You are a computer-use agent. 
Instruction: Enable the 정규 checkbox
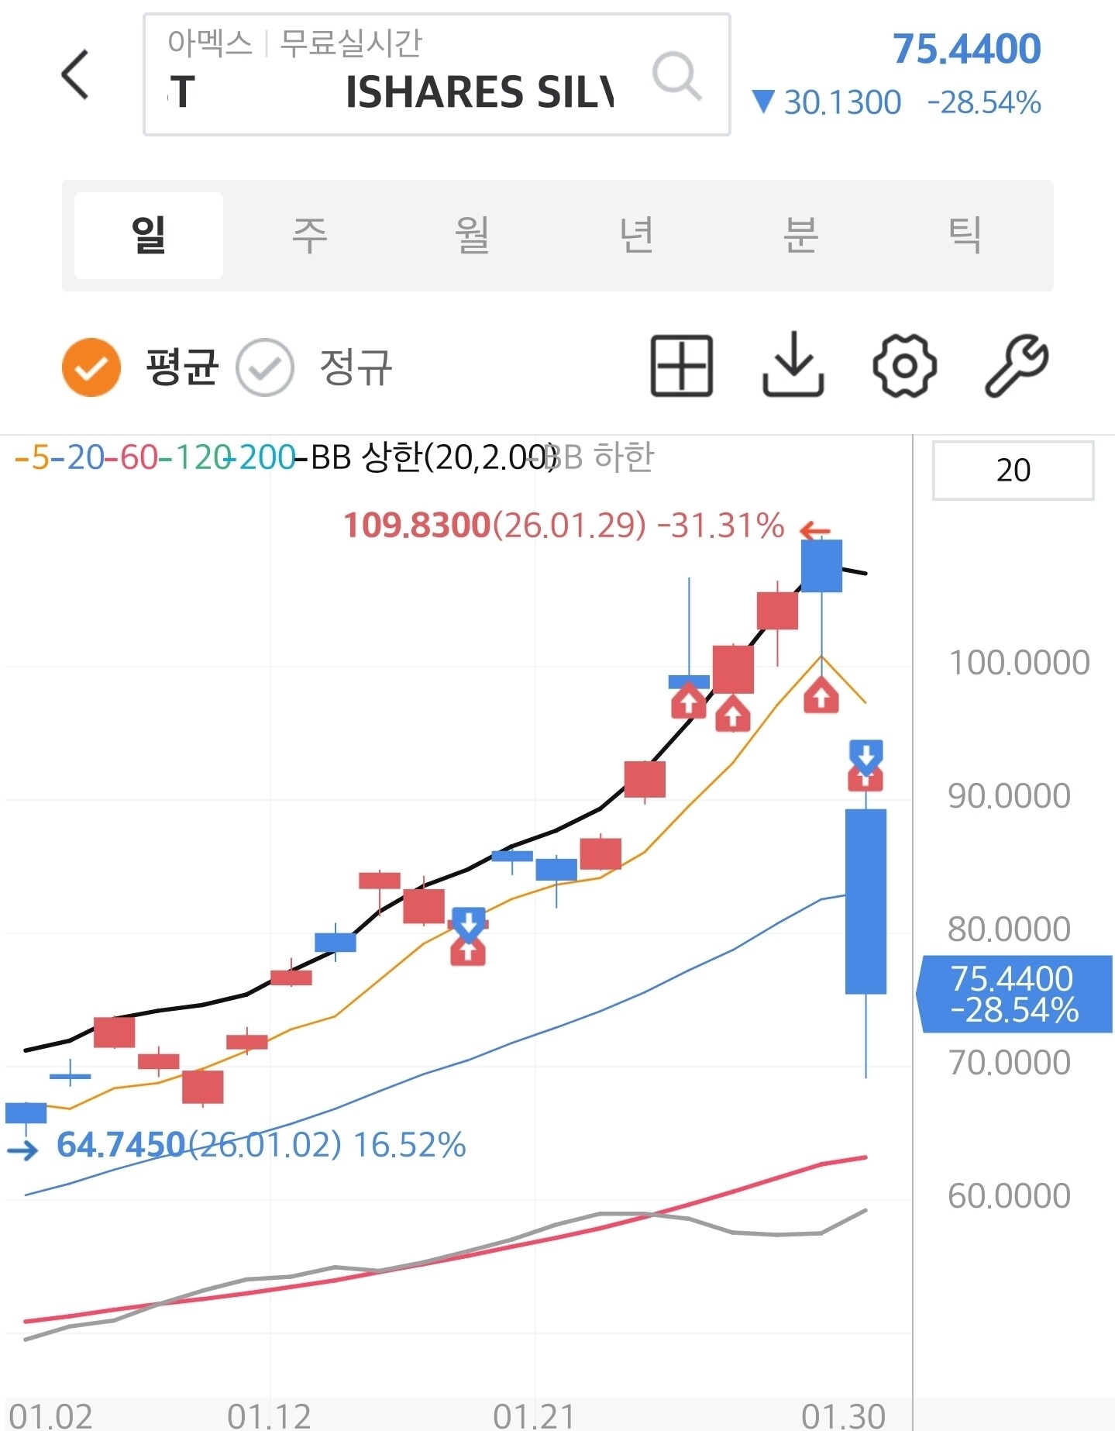265,367
